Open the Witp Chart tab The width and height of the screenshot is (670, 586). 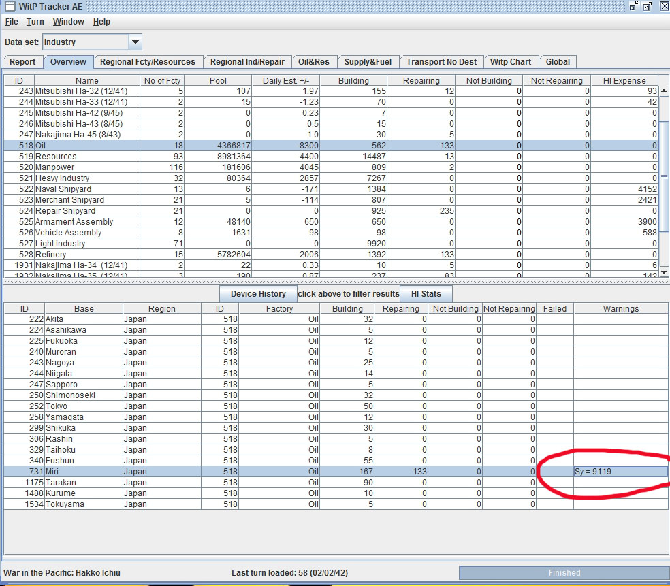click(511, 62)
